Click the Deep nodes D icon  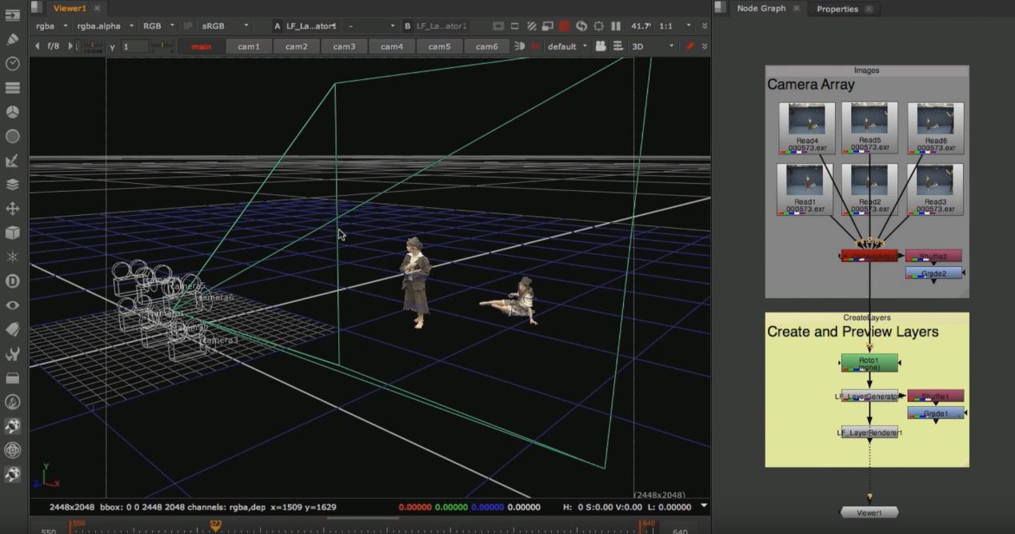(x=12, y=283)
